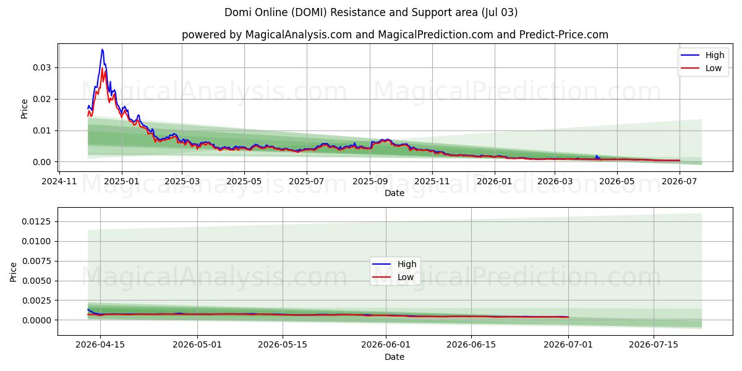Click the Date axis label under lower chart

tap(394, 357)
